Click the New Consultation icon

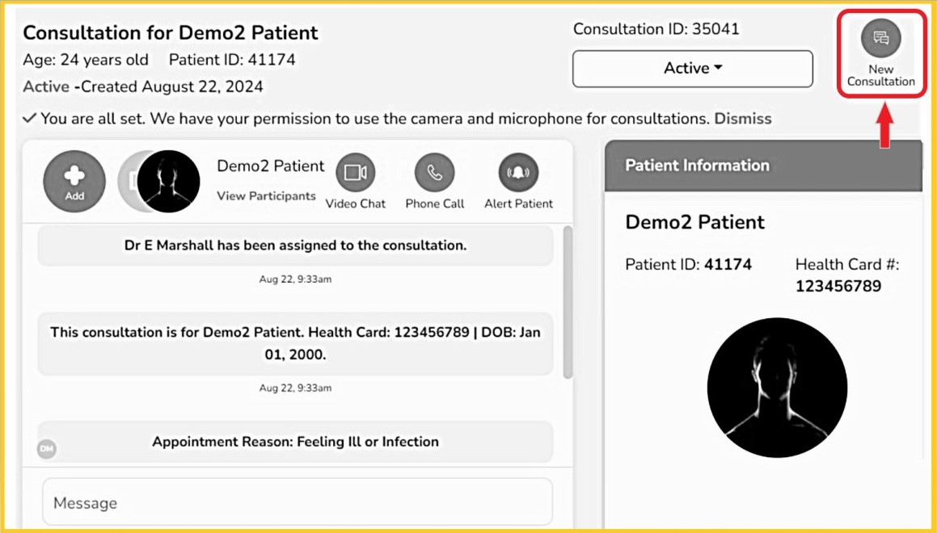click(880, 39)
